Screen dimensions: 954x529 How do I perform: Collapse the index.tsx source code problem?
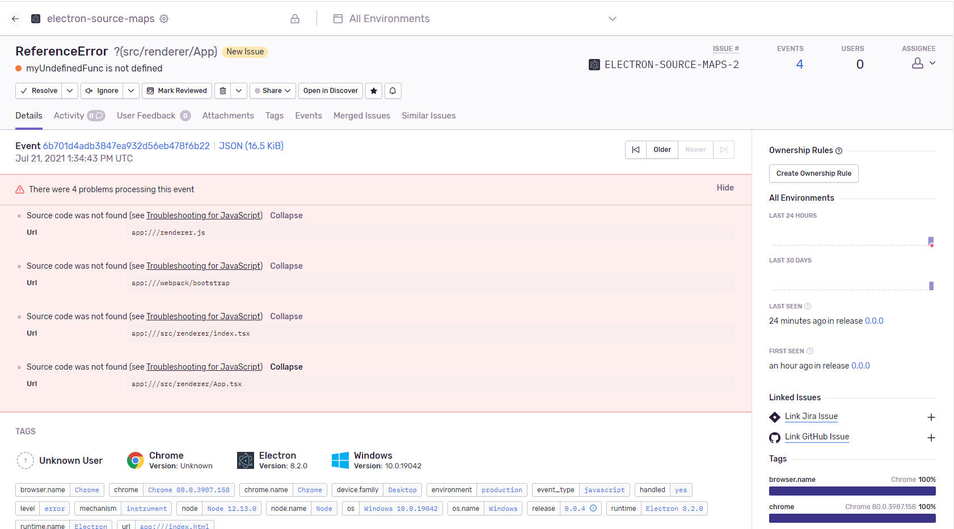coord(286,316)
